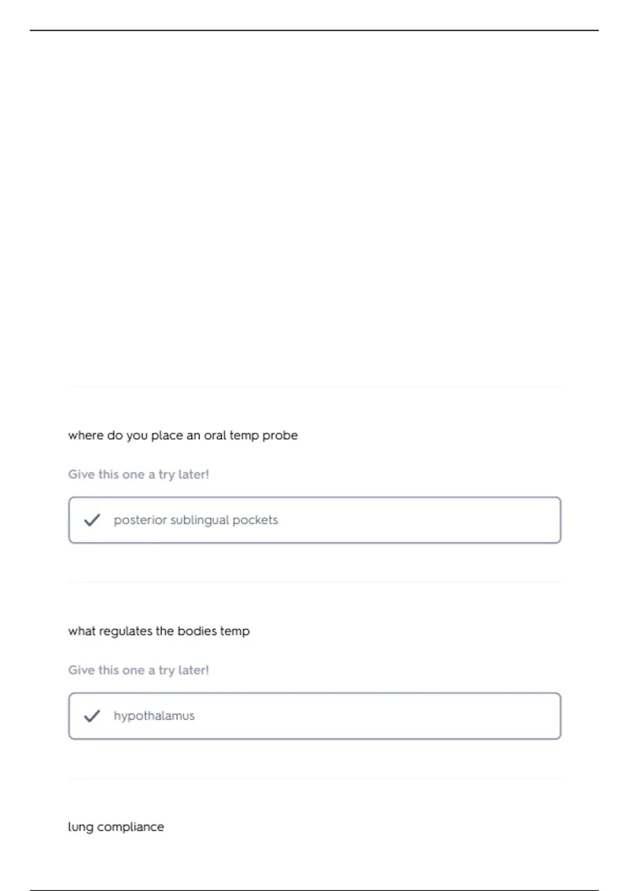This screenshot has width=629, height=891.
Task: Click blank space inside the sublingual pockets answer box
Action: 419,520
